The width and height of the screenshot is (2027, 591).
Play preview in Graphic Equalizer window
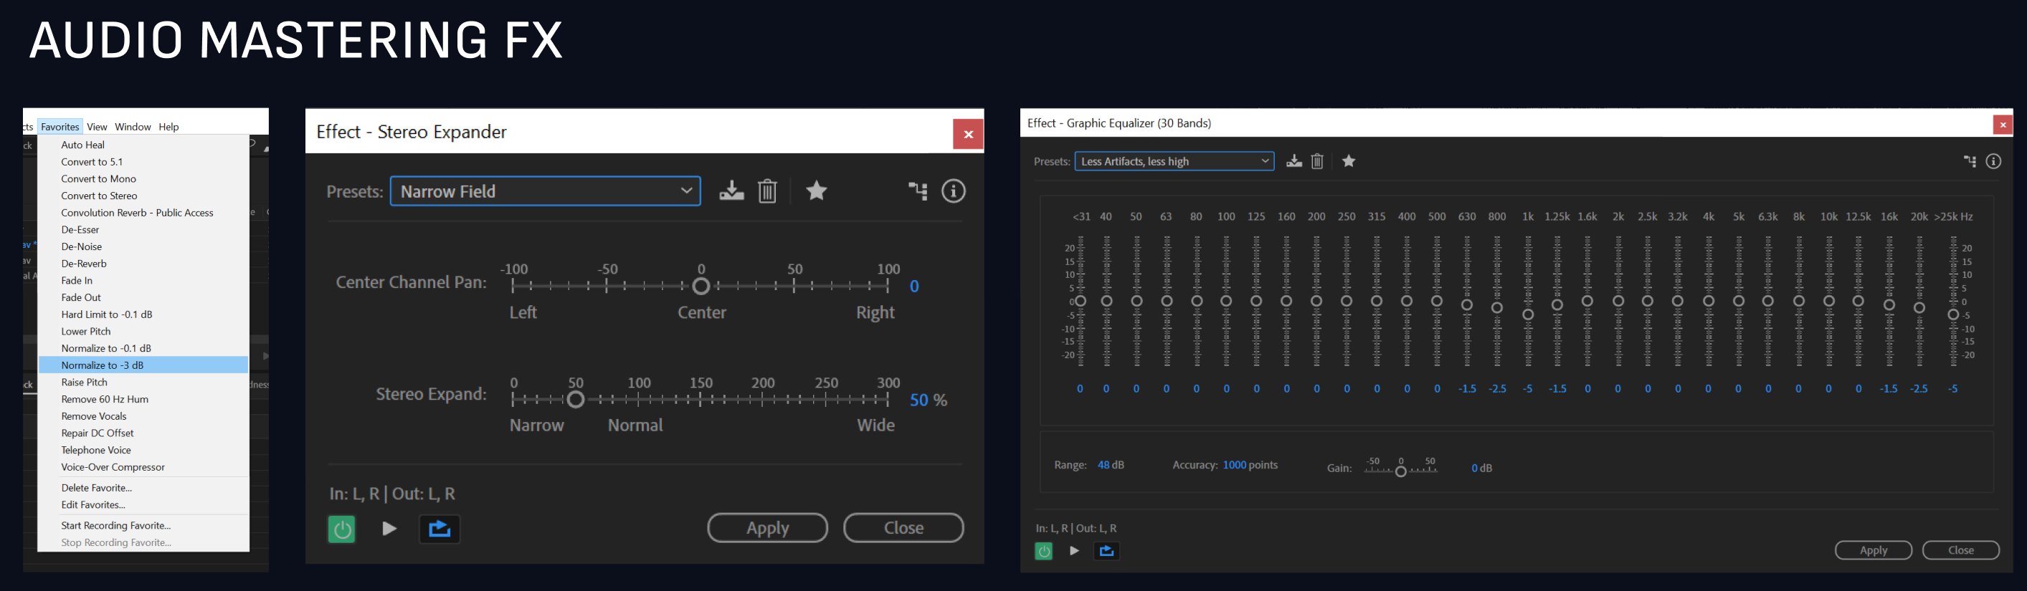coord(1074,551)
